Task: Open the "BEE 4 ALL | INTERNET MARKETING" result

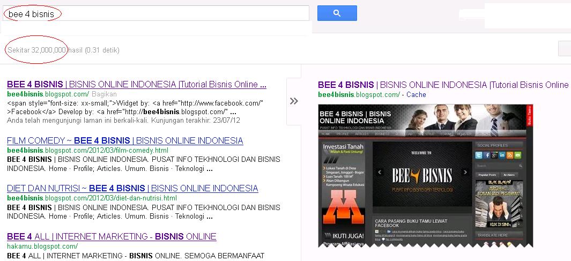Action: [112, 236]
